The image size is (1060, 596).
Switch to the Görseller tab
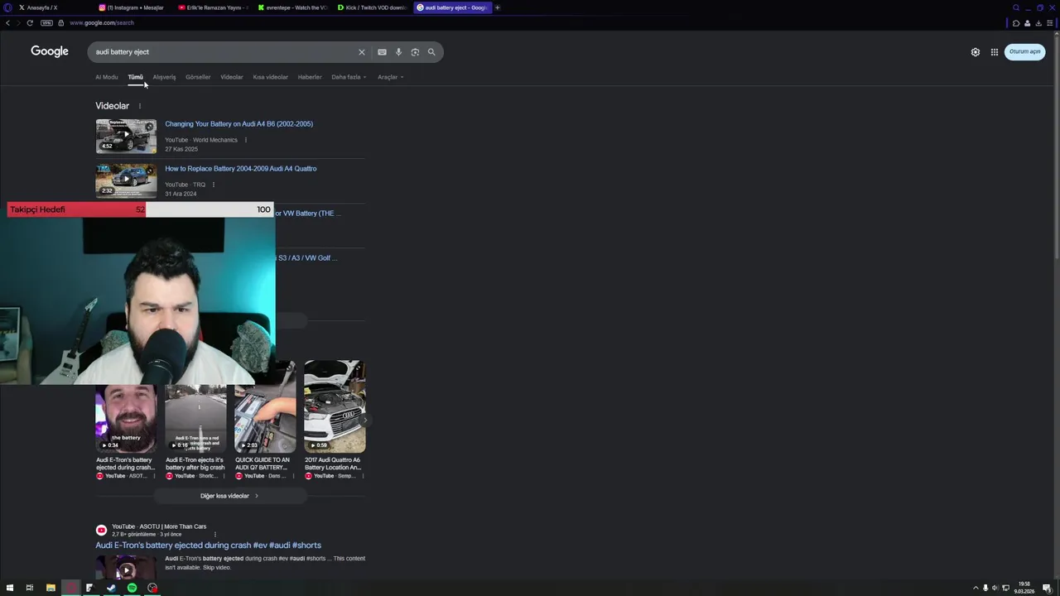(x=198, y=77)
